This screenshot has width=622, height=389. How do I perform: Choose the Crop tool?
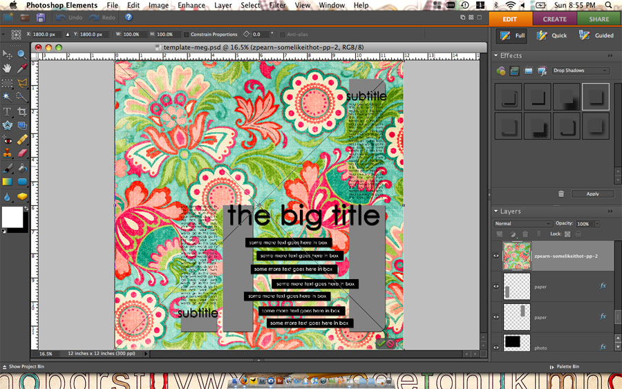(x=22, y=111)
